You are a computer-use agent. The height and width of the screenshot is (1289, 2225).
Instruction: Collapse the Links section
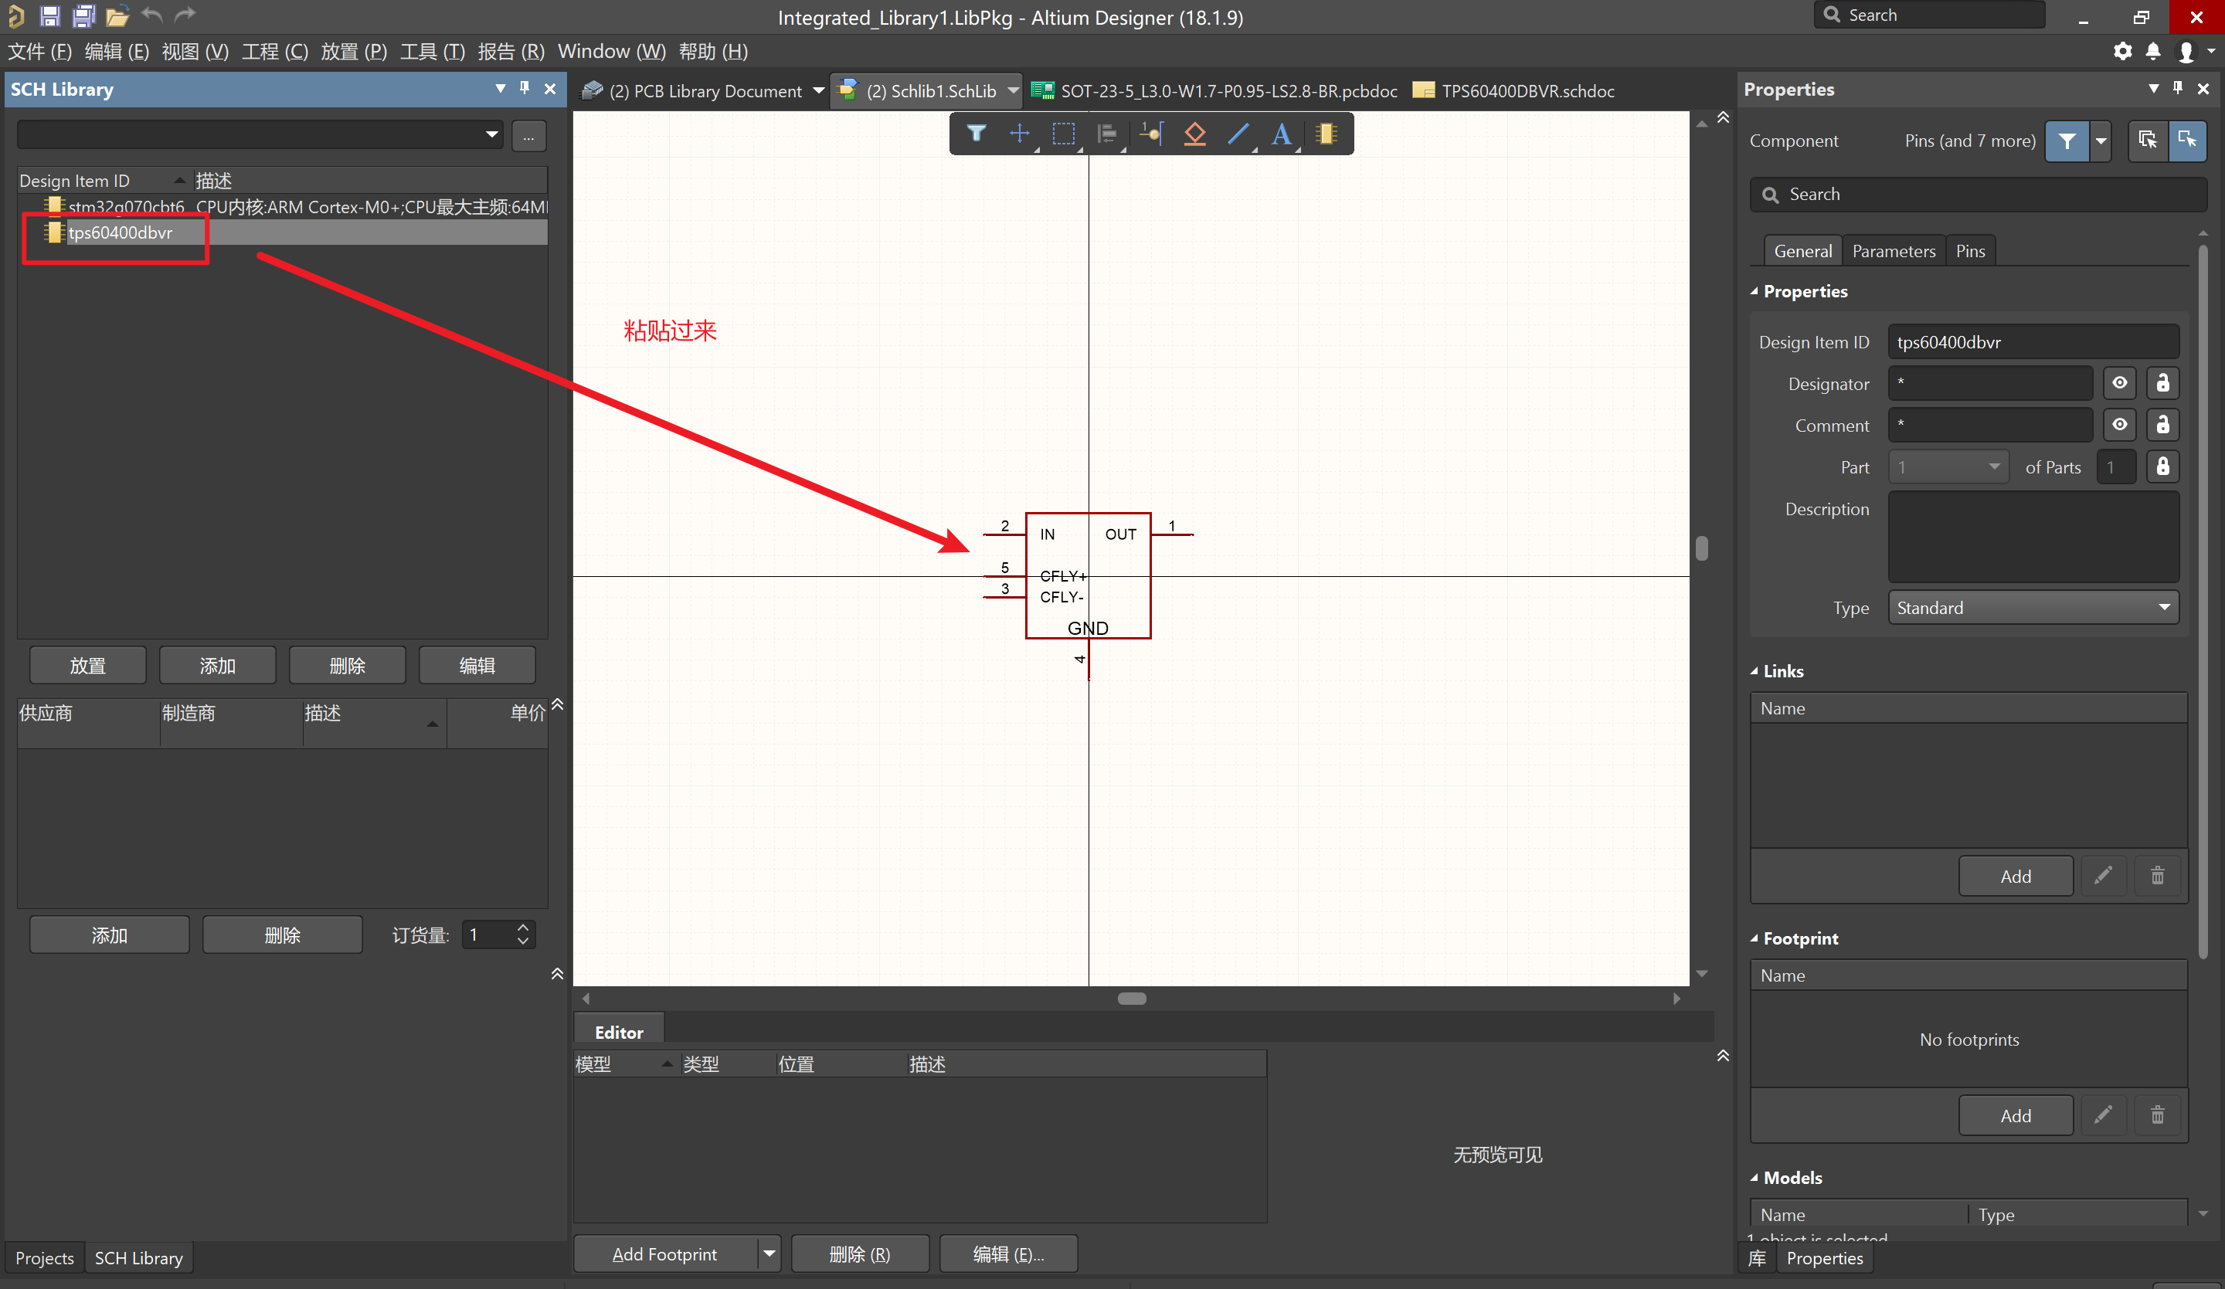point(1755,671)
